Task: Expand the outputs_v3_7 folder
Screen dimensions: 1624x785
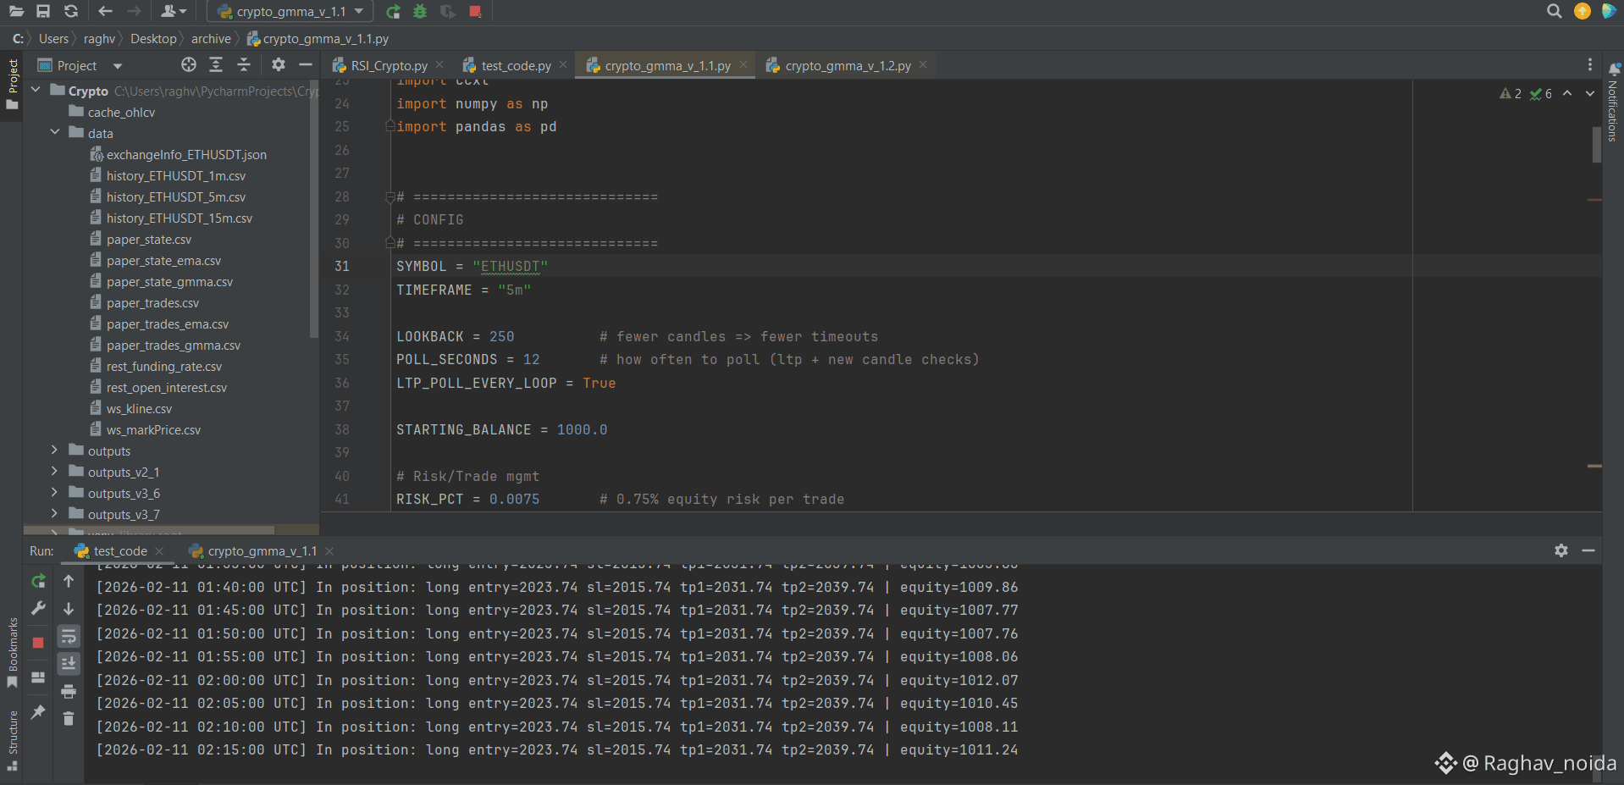Action: click(55, 513)
